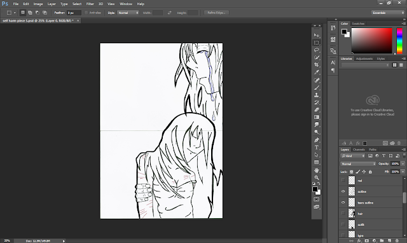Switch to the Channels tab
Viewport: 407px width, 243px height.
tap(359, 149)
